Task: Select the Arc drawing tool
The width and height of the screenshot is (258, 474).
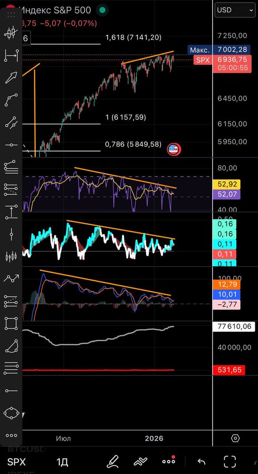Action: pos(11,346)
